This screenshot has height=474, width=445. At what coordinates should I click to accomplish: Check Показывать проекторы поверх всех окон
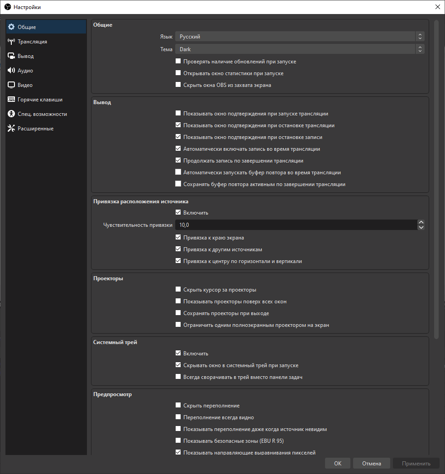click(178, 301)
